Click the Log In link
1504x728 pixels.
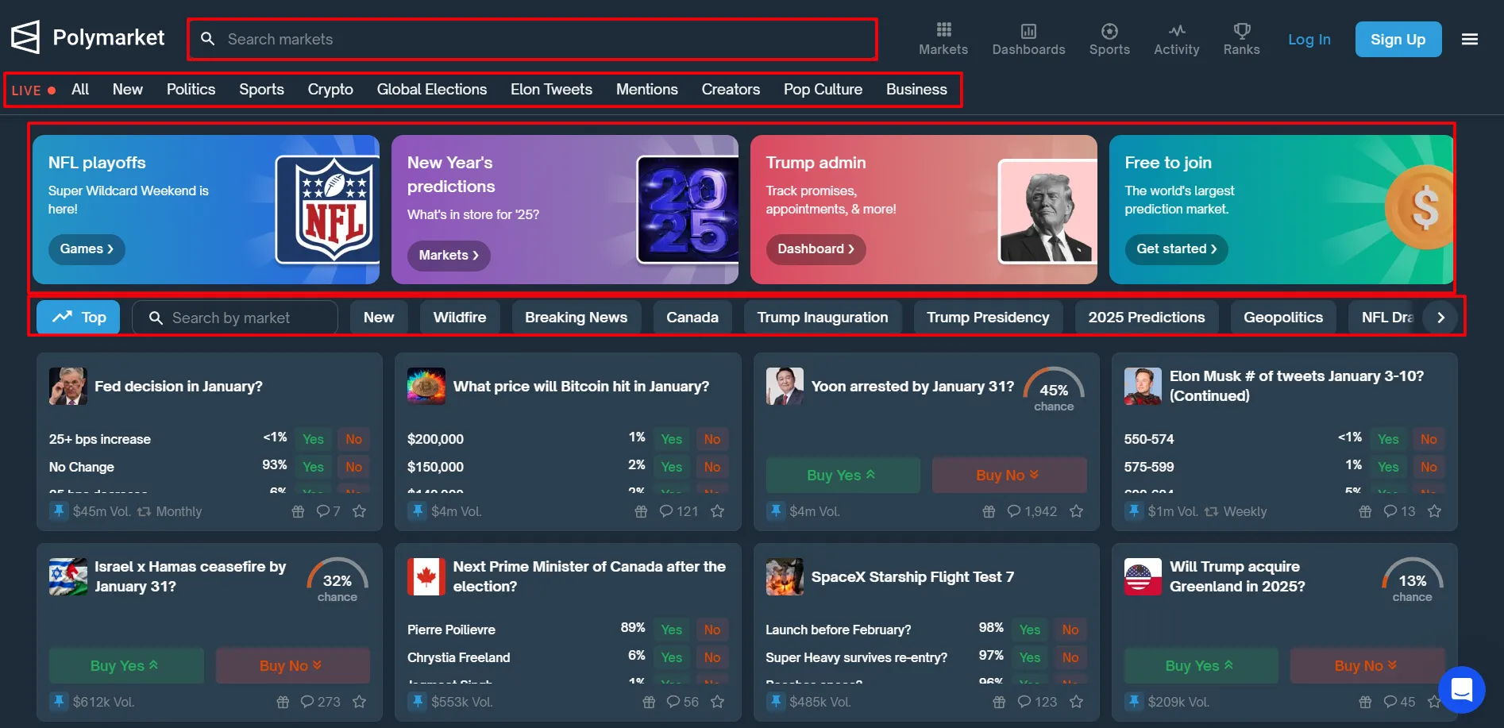(x=1309, y=39)
